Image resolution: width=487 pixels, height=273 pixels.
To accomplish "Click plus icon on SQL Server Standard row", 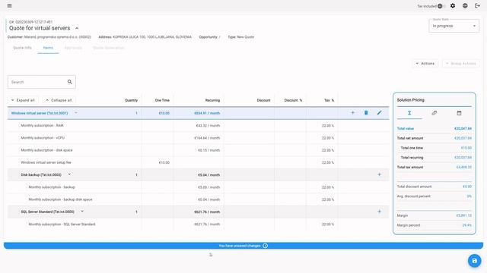I will pos(379,212).
